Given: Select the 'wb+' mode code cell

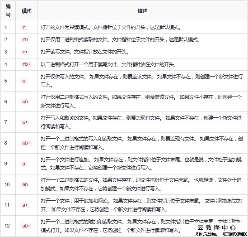Looking at the screenshot, I should [x=26, y=143].
